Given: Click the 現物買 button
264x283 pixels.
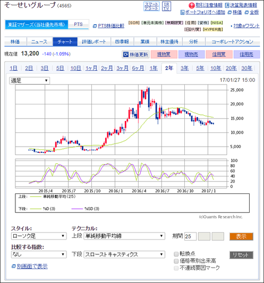Looking at the screenshot, I should (164, 54).
